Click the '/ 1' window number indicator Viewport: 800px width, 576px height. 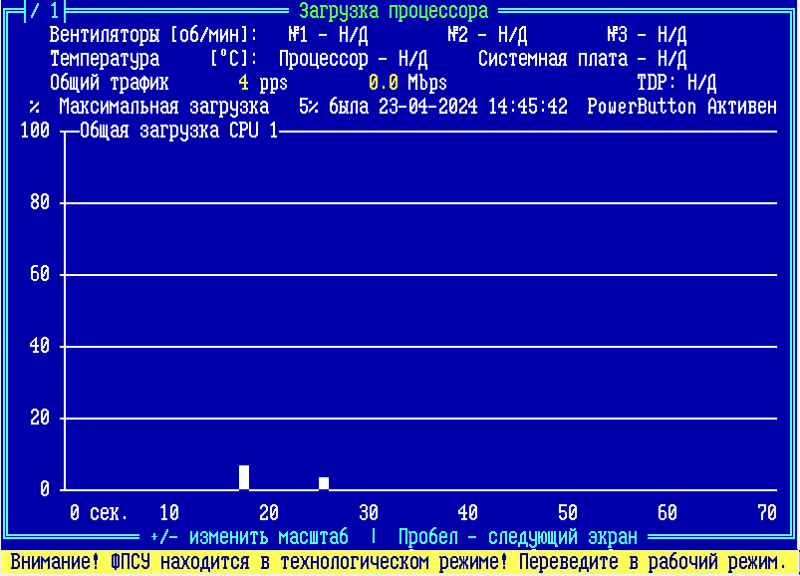(x=45, y=11)
